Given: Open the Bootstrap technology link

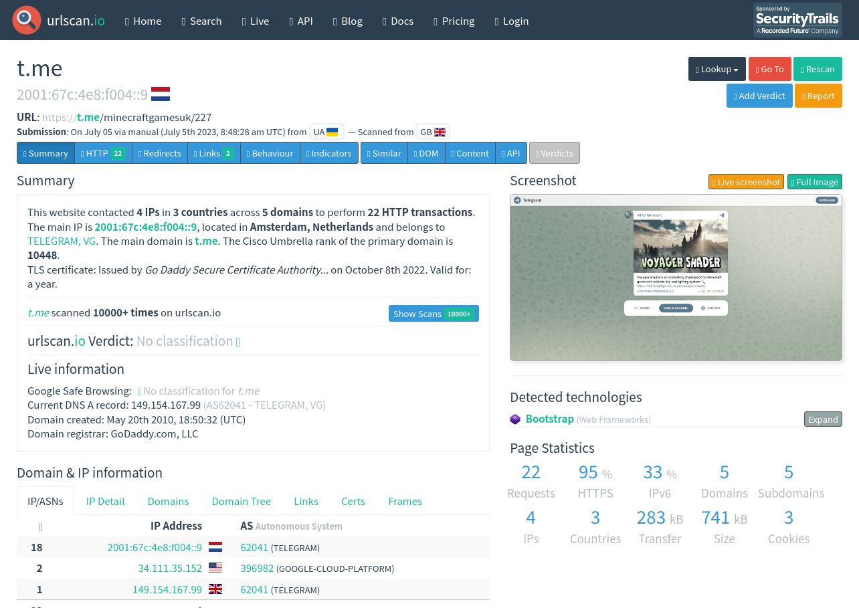Looking at the screenshot, I should tap(550, 419).
